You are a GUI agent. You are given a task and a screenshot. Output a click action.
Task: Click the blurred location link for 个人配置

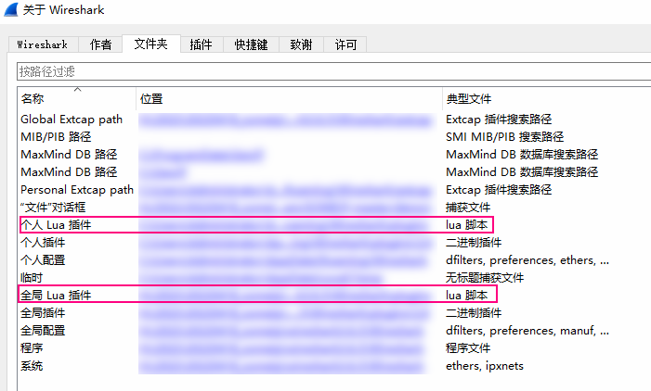click(x=283, y=260)
